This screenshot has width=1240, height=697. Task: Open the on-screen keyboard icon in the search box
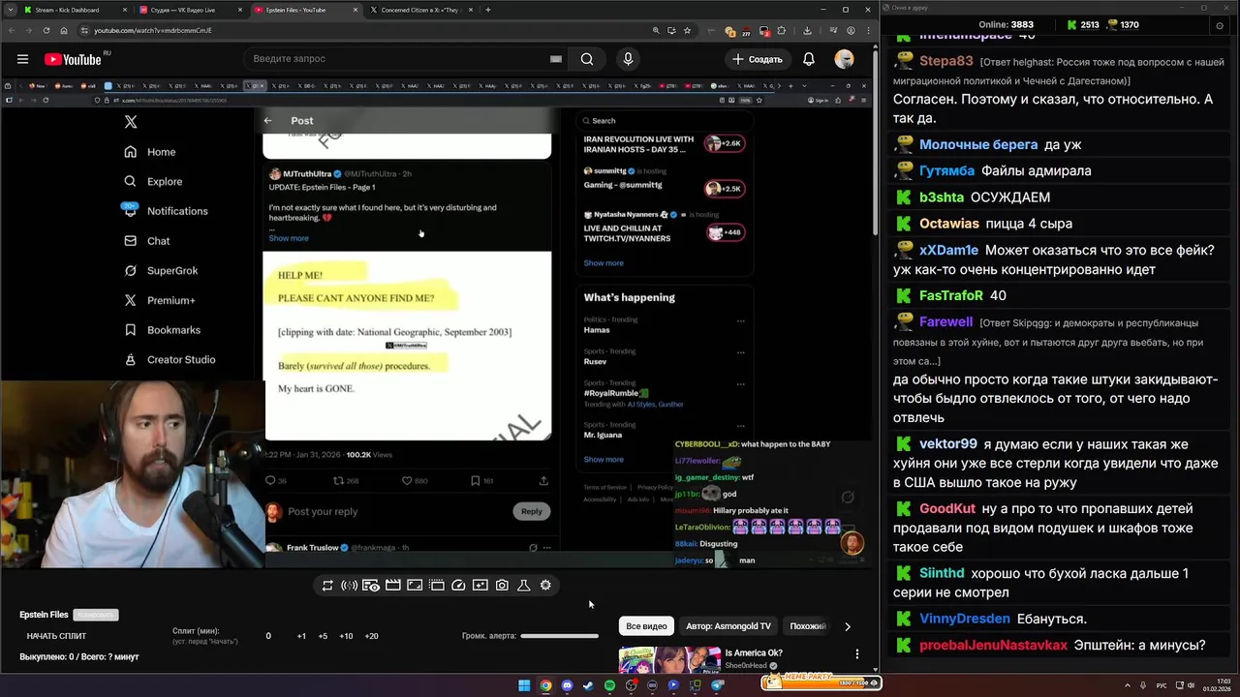(556, 59)
